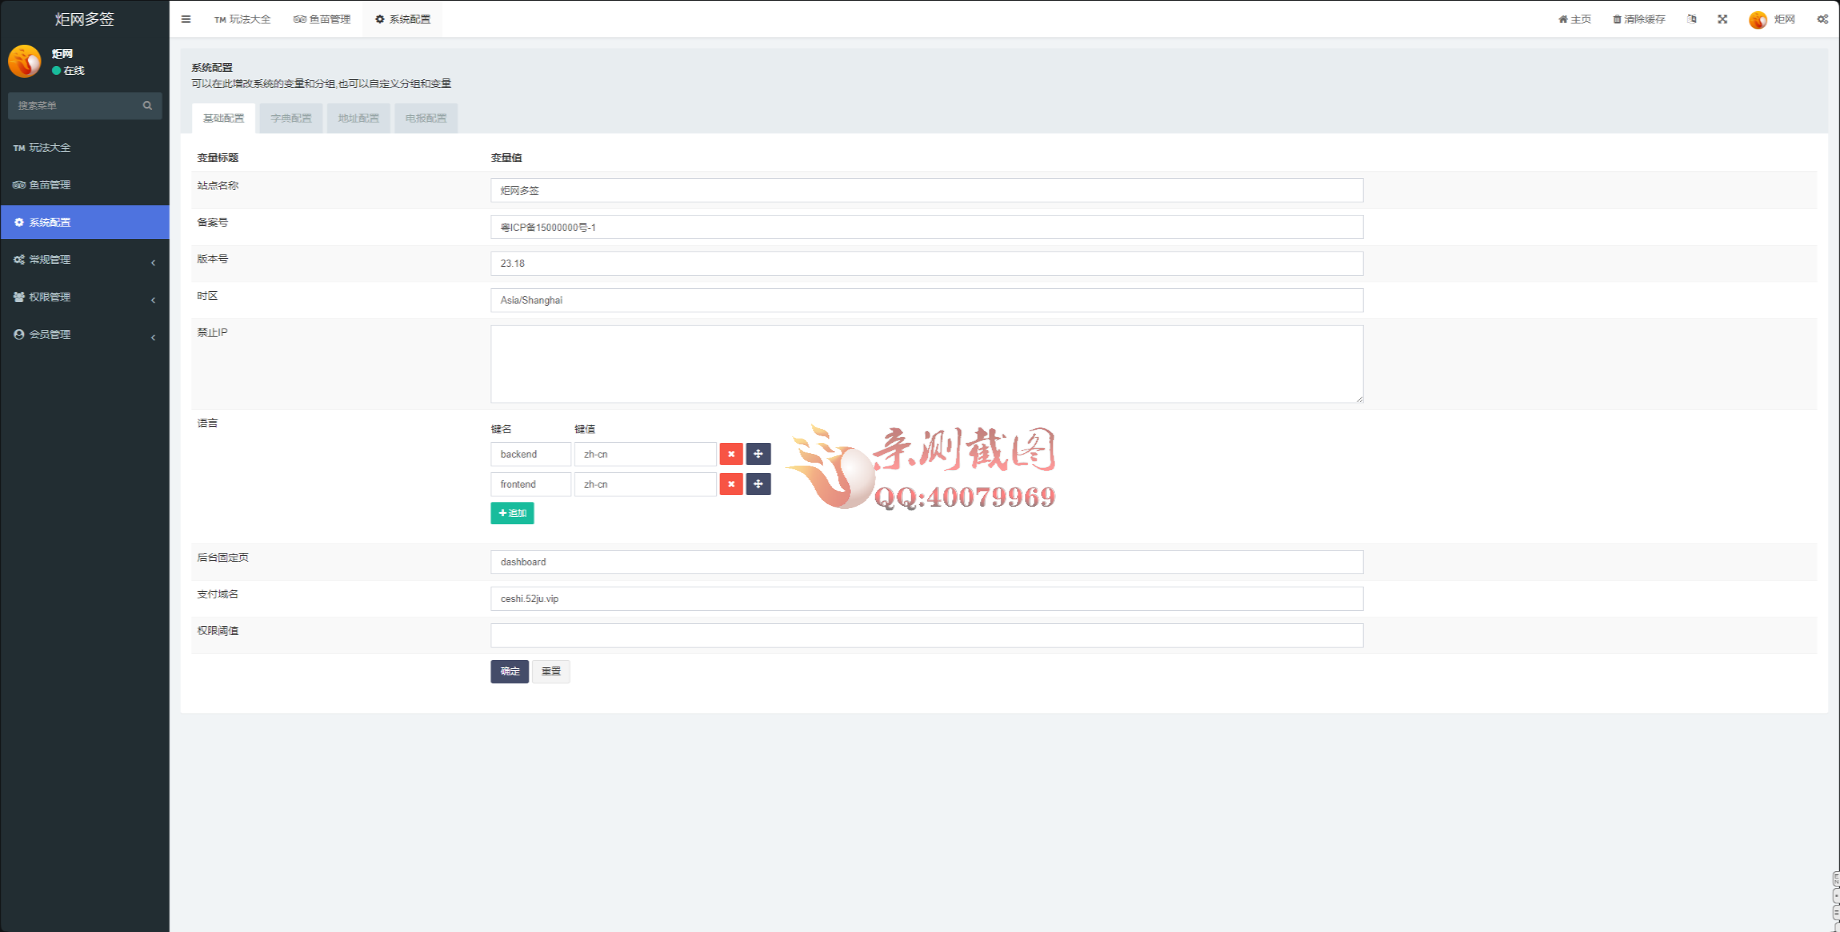Click the 清除缓存 trash icon
The height and width of the screenshot is (932, 1840).
click(x=1616, y=19)
